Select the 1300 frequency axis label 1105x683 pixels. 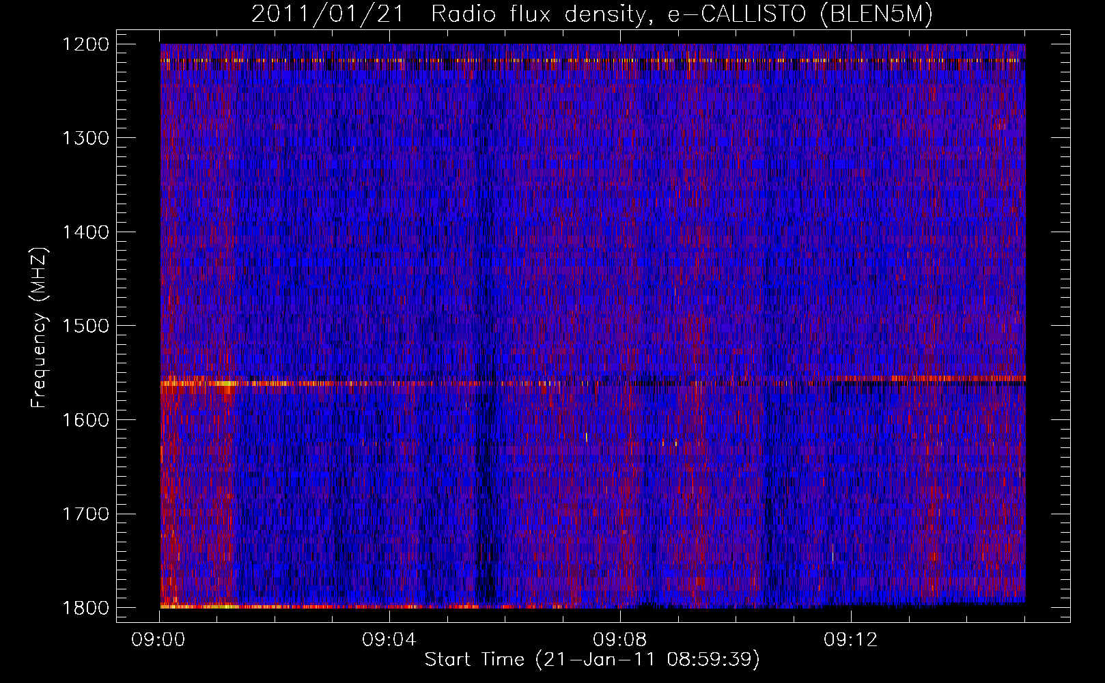coord(85,139)
